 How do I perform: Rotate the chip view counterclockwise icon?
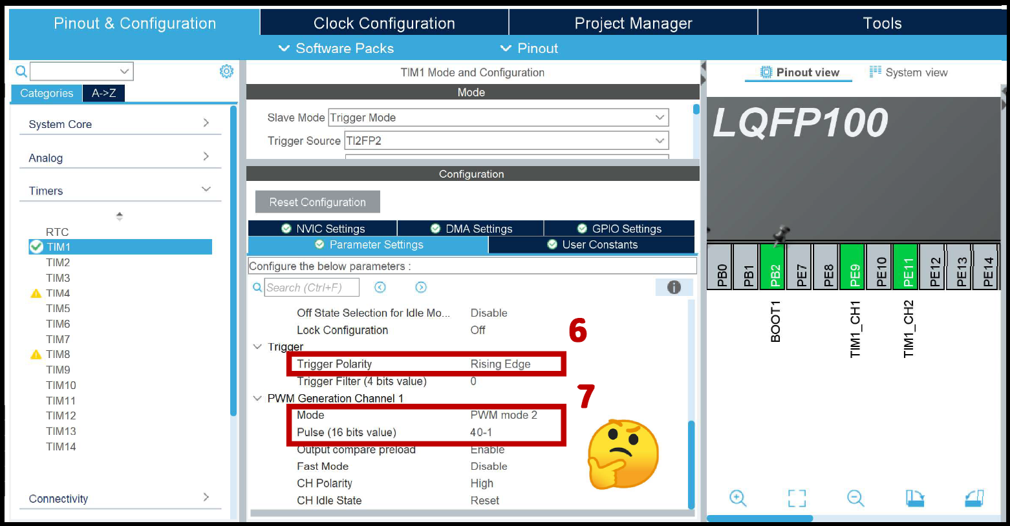[974, 498]
